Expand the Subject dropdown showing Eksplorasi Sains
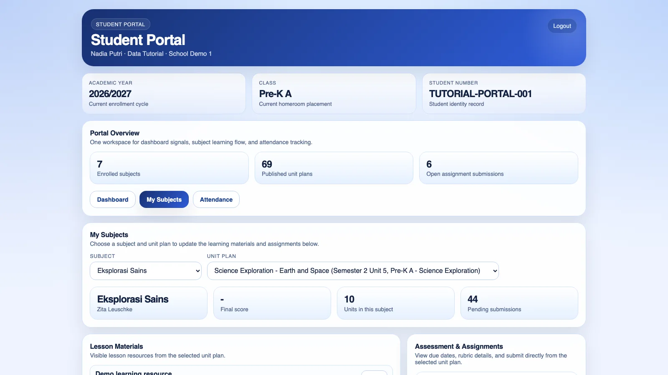668x375 pixels. click(x=146, y=271)
